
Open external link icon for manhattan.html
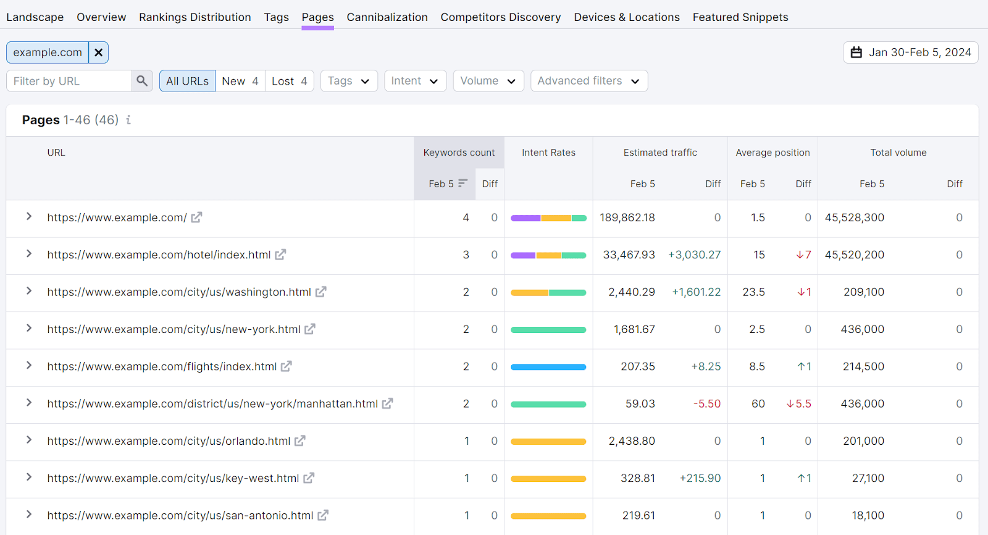(x=387, y=403)
